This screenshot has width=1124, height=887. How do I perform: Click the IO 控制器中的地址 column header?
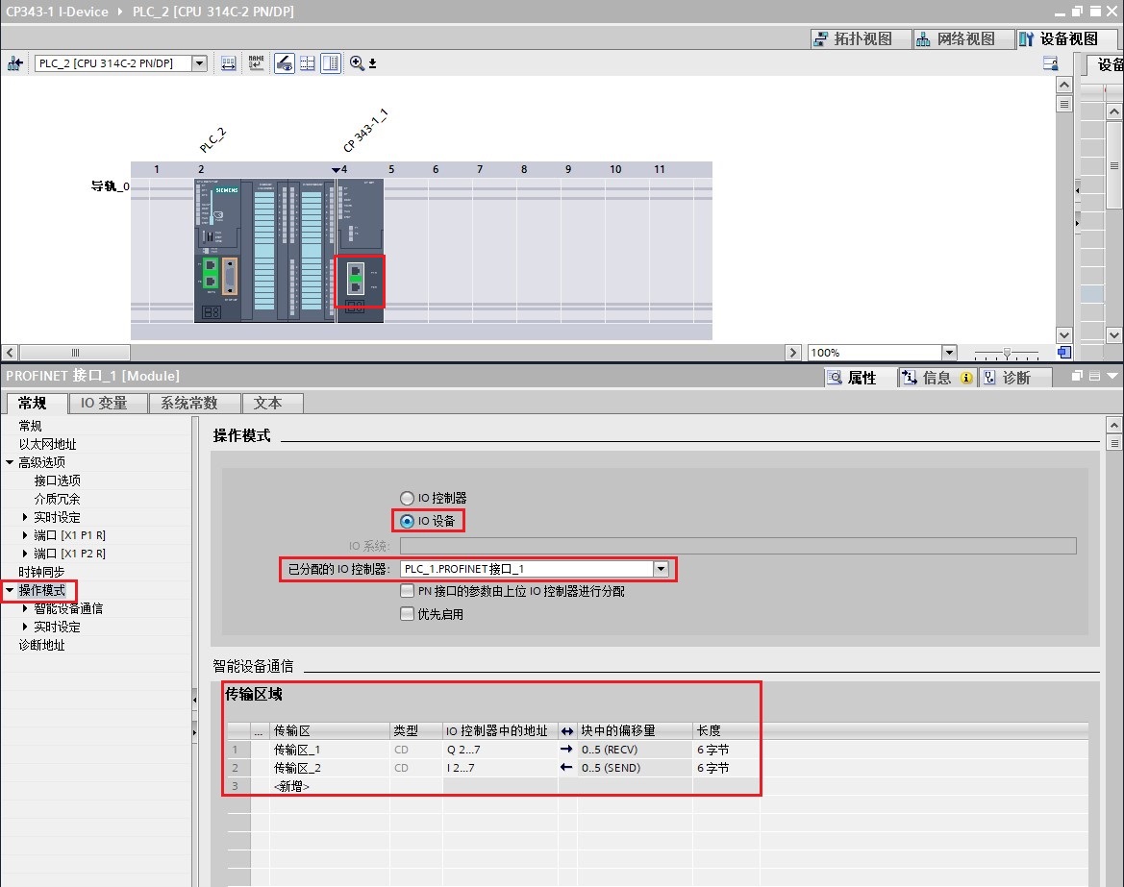coord(500,730)
